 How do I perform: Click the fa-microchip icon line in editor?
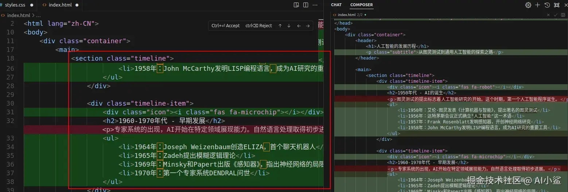[x=213, y=112]
